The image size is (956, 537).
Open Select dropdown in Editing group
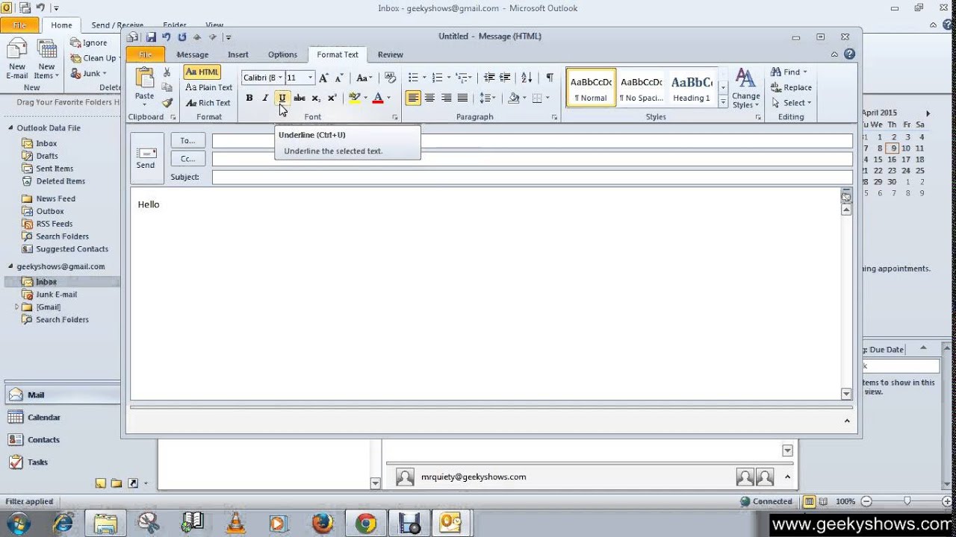tap(792, 103)
